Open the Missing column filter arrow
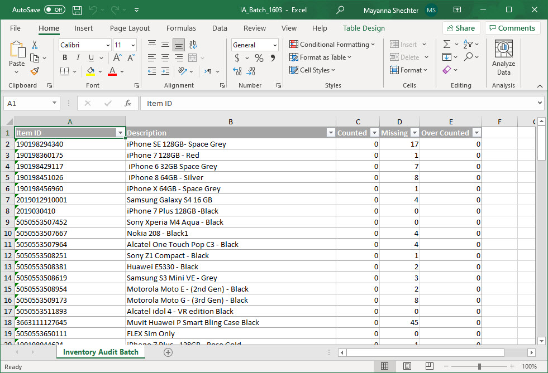Viewport: 548px width, 373px height. tap(414, 133)
